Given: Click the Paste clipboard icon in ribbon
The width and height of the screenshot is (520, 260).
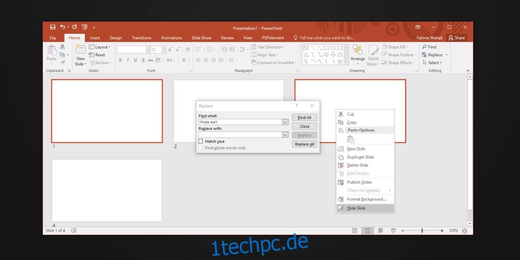Looking at the screenshot, I should click(x=52, y=49).
